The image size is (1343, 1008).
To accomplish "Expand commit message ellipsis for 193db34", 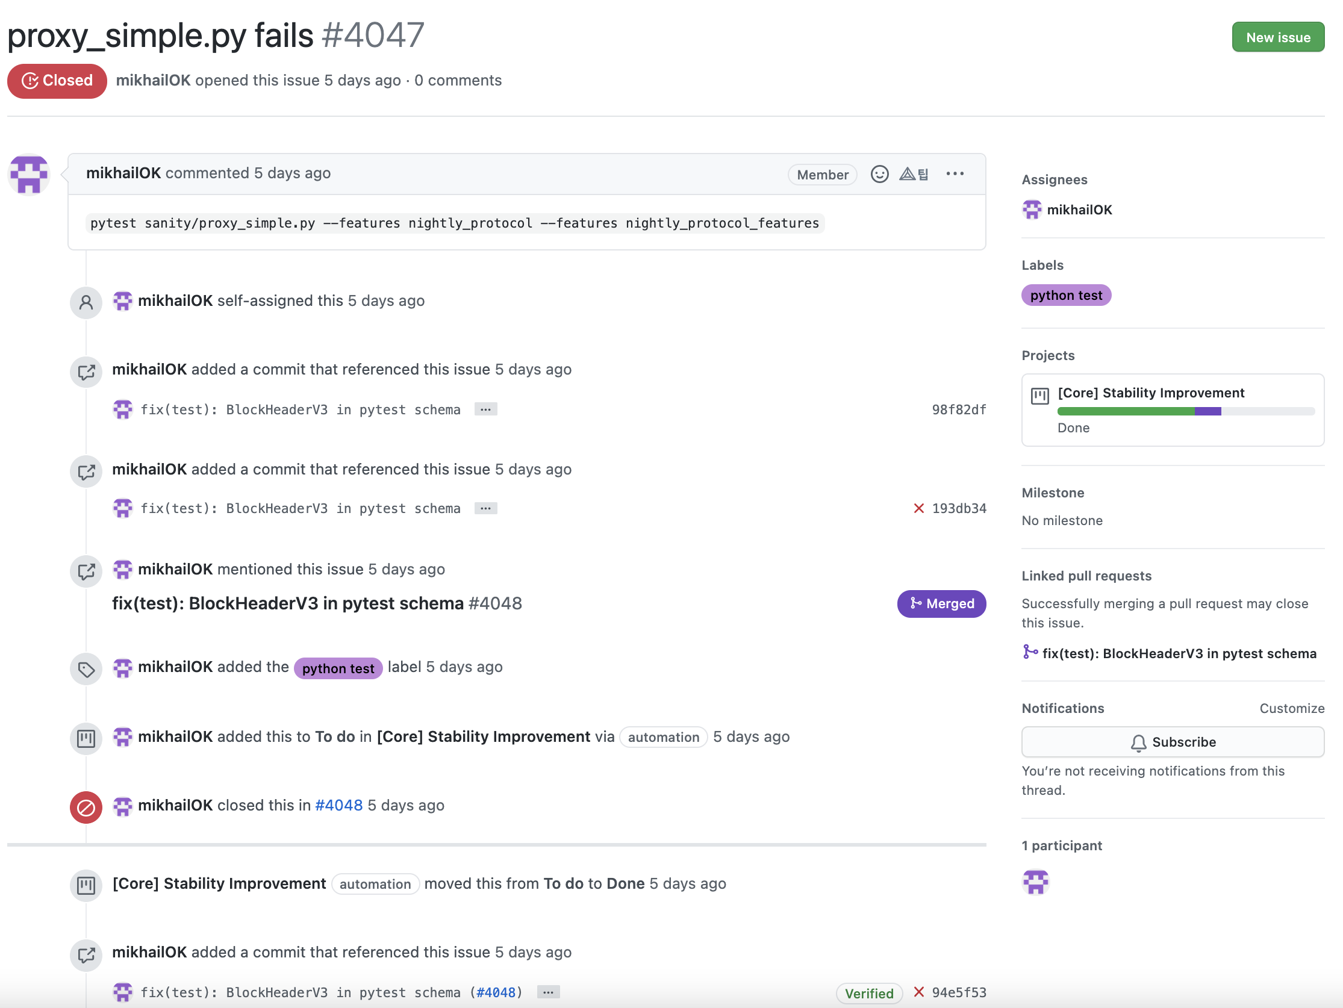I will pyautogui.click(x=486, y=508).
